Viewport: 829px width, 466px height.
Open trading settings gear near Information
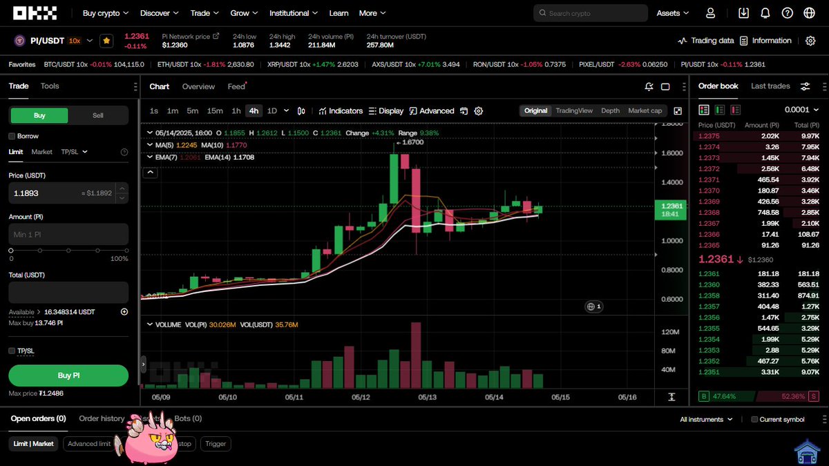pos(810,41)
